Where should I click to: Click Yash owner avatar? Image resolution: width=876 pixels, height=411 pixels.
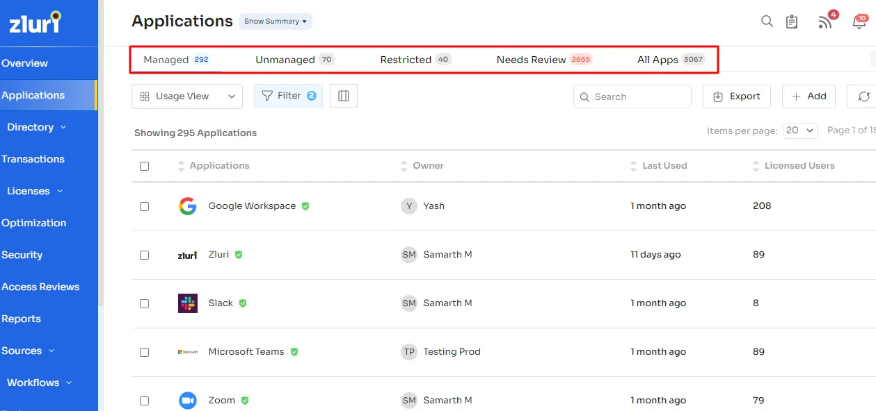[409, 206]
